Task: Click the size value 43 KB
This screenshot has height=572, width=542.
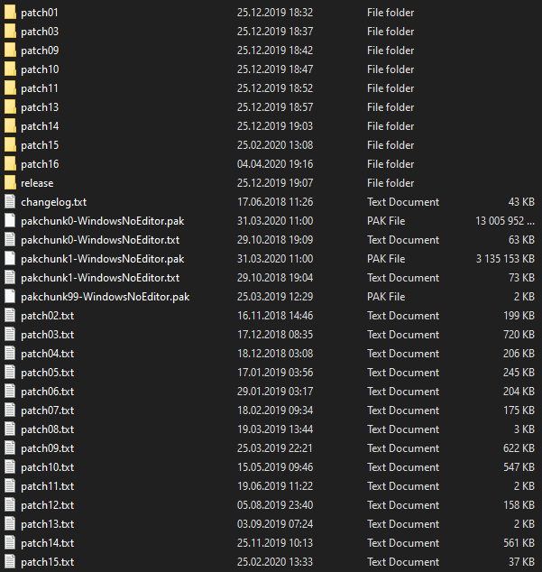Action: click(521, 202)
